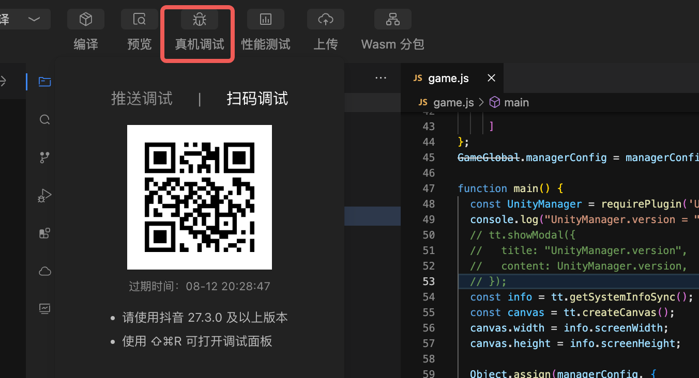Click the 真机调试 bug icon
The width and height of the screenshot is (699, 378).
[x=200, y=20]
